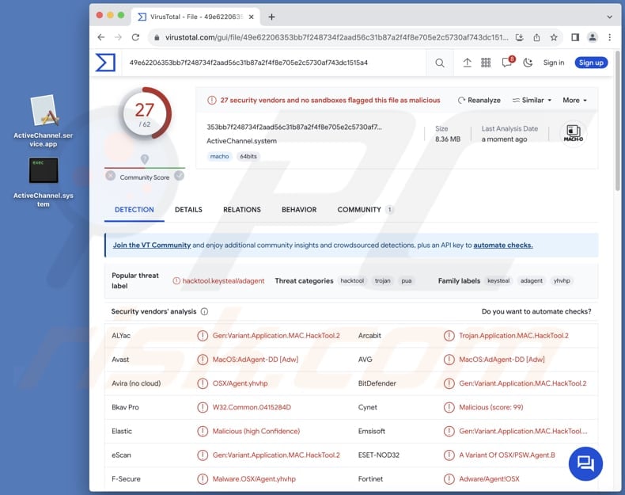Viewport: 625px width, 495px height.
Task: Click the OSX/Agent.yhvhp Avira result
Action: (240, 383)
